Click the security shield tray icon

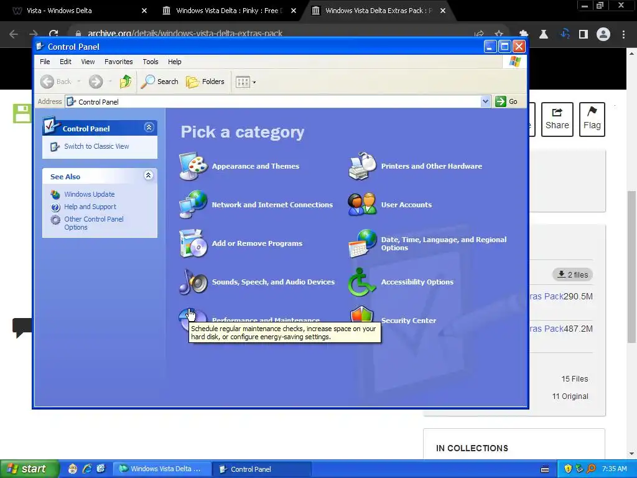coord(568,469)
